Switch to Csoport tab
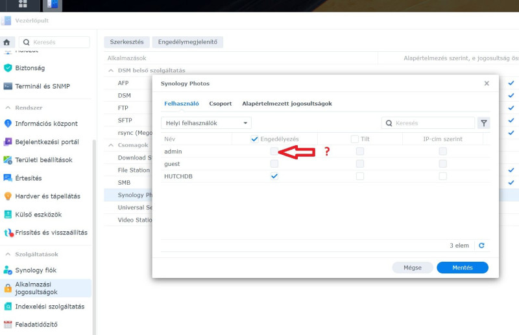519x335 pixels. [x=221, y=104]
